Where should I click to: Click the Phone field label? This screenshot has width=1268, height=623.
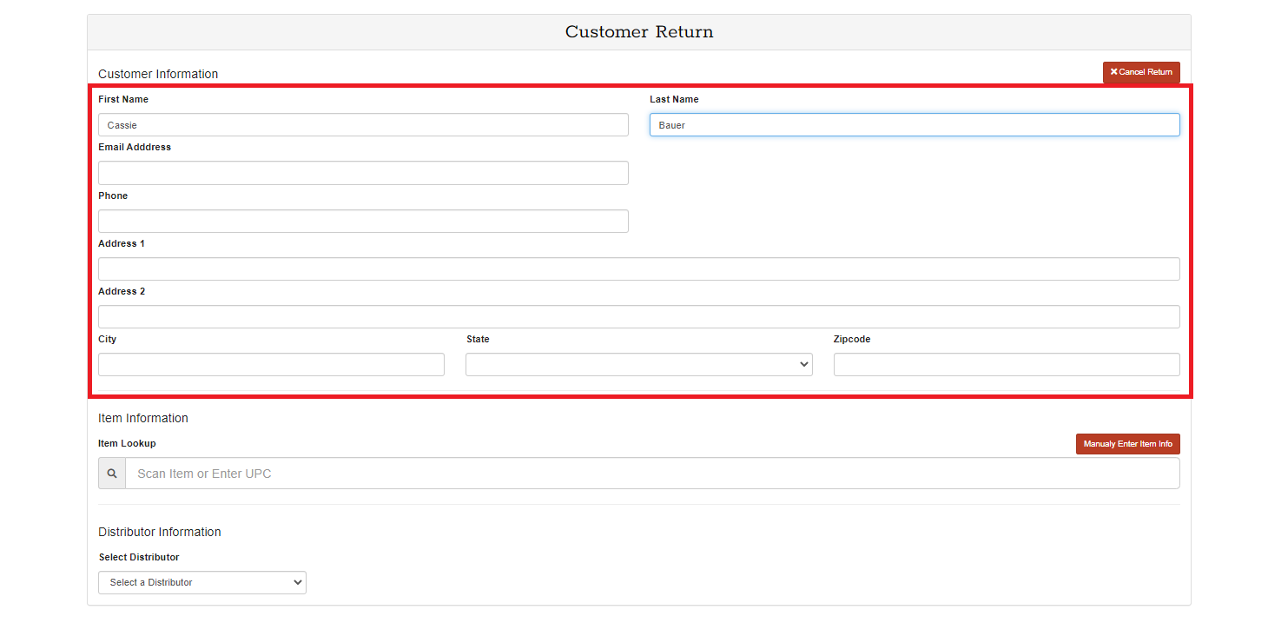pyautogui.click(x=113, y=196)
